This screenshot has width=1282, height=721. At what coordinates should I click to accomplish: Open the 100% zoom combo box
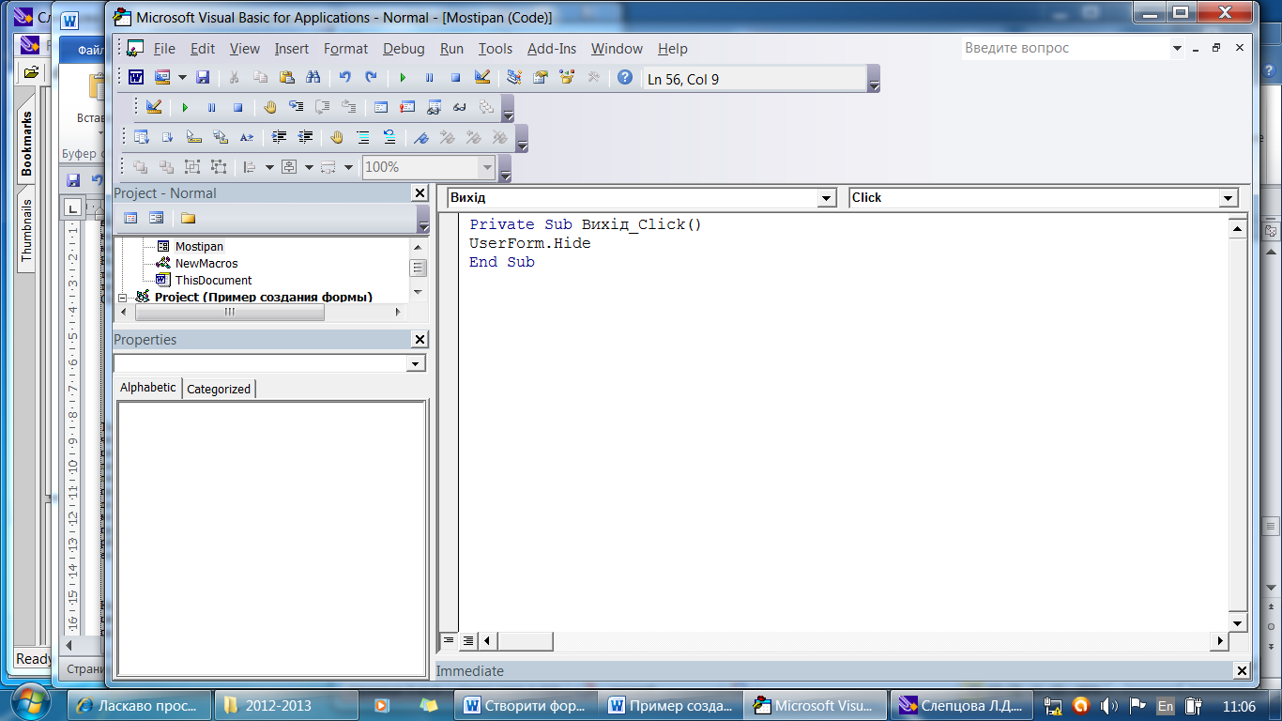coord(429,167)
